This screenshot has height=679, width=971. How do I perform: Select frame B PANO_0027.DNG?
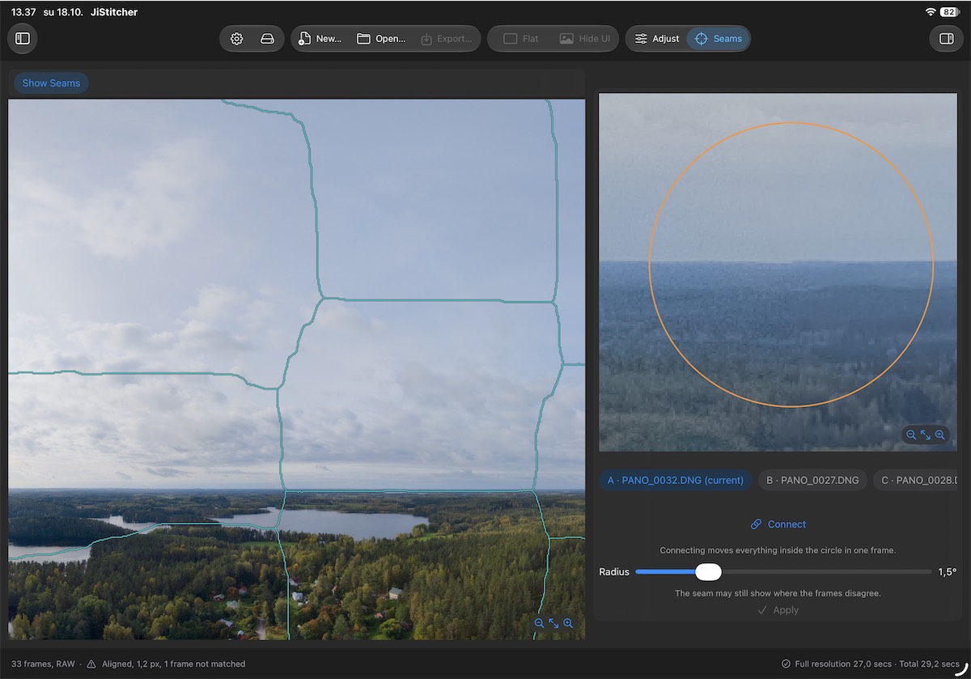(x=812, y=480)
